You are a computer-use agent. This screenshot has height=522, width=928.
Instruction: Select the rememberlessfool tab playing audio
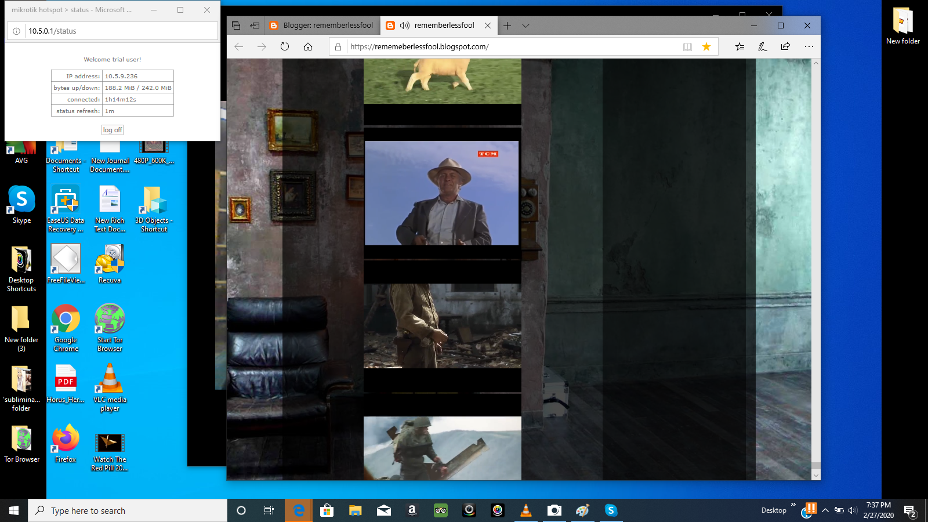[439, 26]
